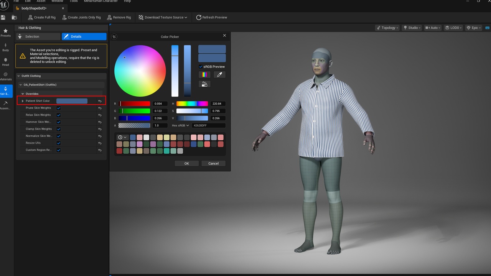Open the Asset menu
This screenshot has height=276, width=491.
(x=41, y=1)
